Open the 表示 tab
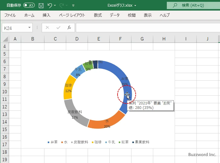The width and height of the screenshot is (220, 163). coord(147,15)
